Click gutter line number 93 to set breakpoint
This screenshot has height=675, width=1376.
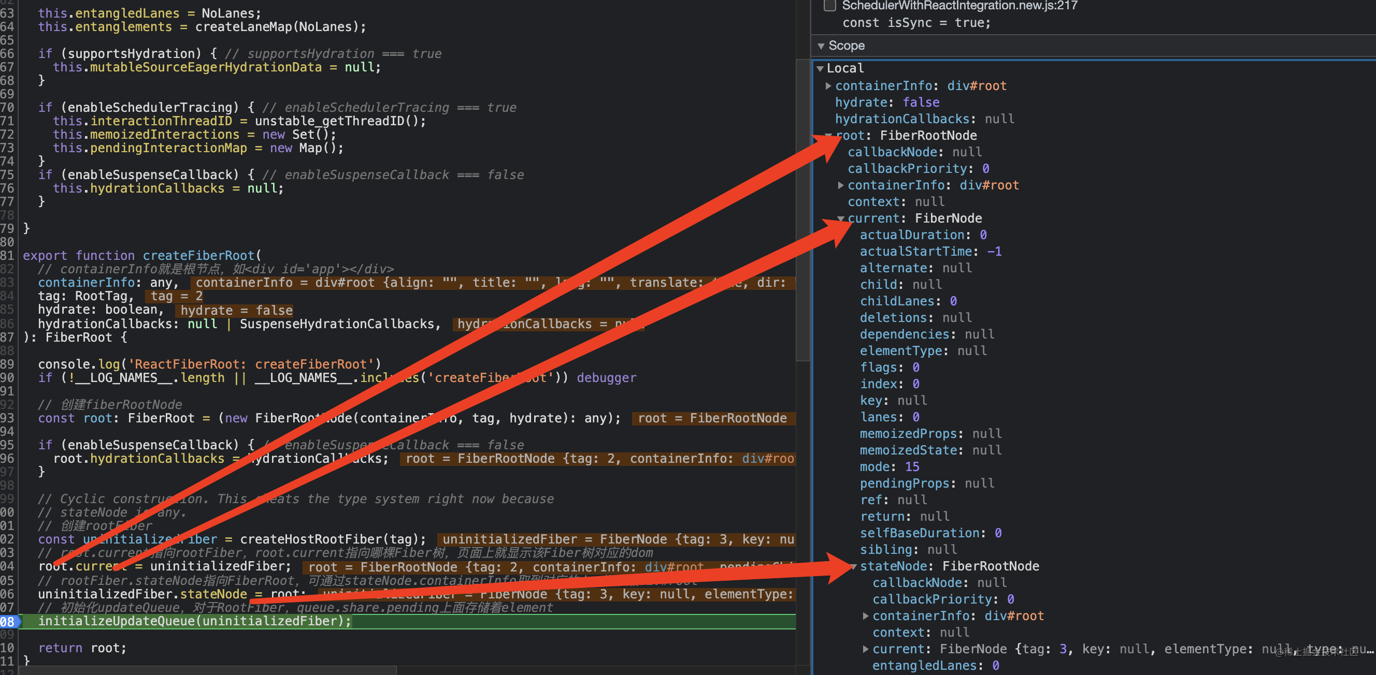[7, 418]
